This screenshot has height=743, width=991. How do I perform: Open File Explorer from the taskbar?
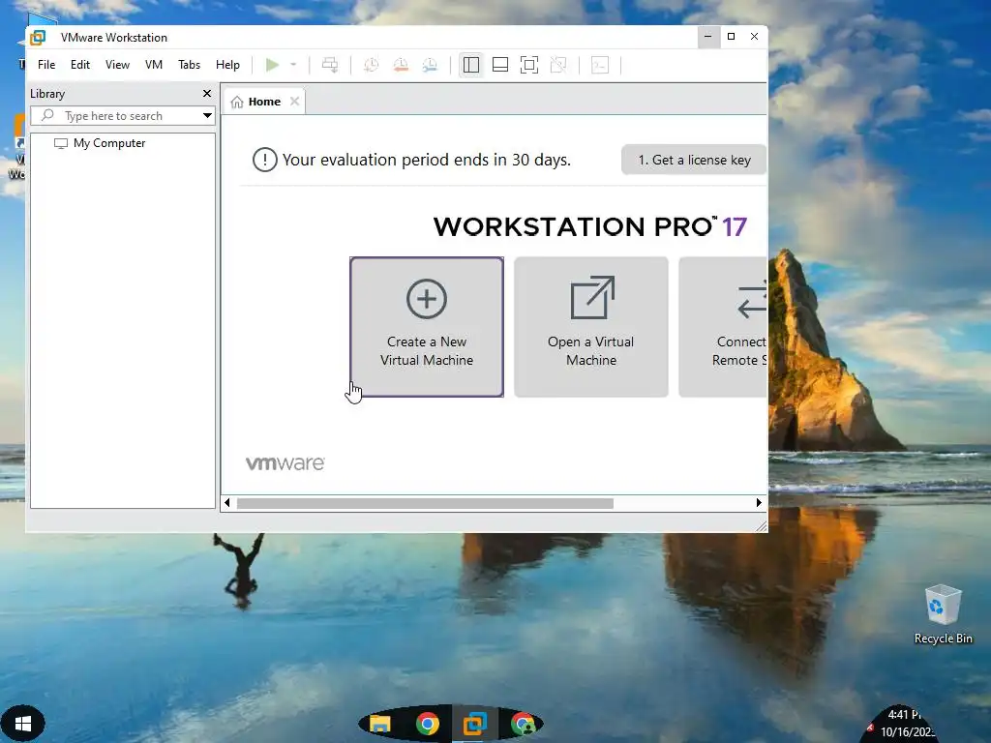379,724
